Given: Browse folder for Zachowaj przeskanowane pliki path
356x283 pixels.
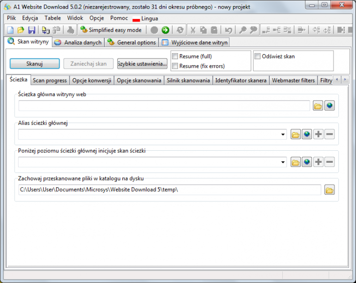Looking at the screenshot, I should [x=329, y=190].
